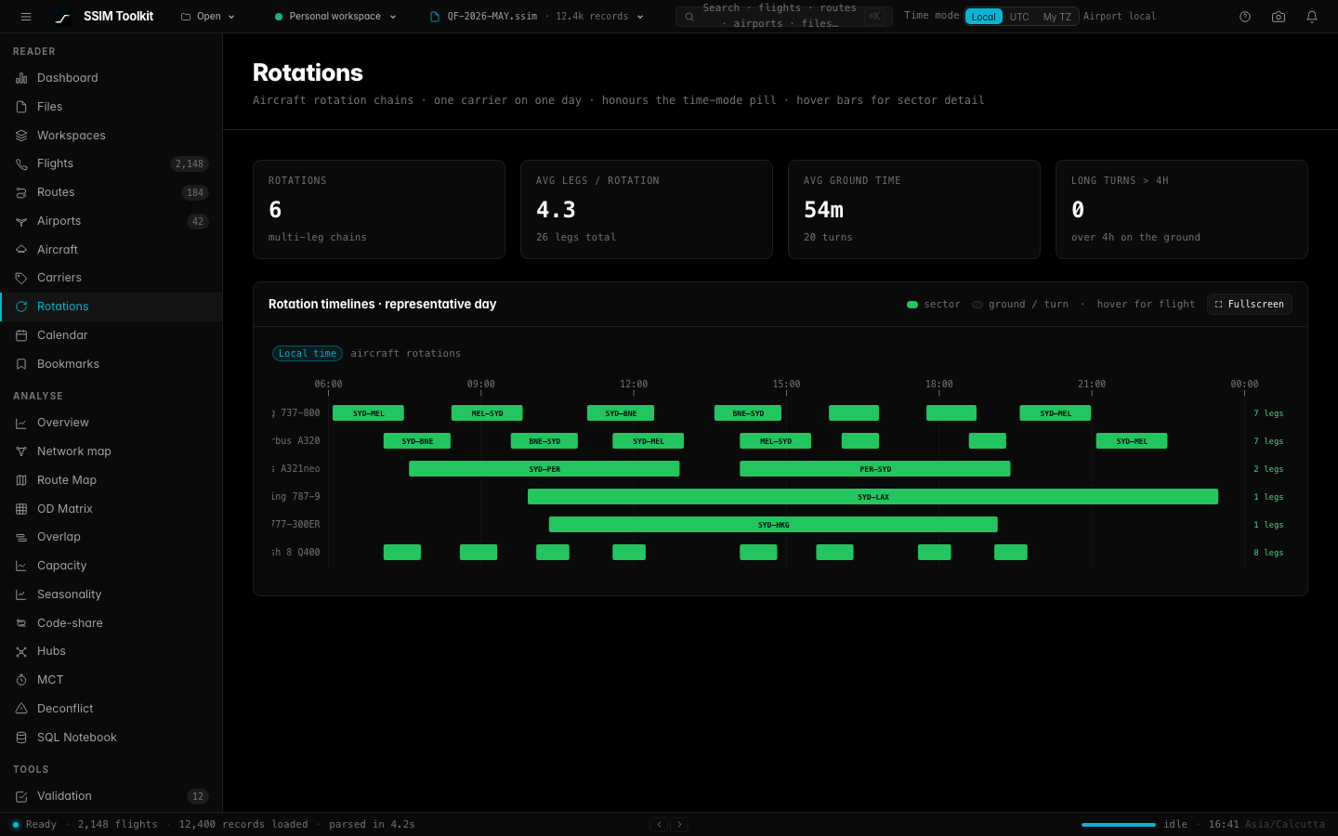Click the SYD-LAX sector bar

click(x=873, y=497)
